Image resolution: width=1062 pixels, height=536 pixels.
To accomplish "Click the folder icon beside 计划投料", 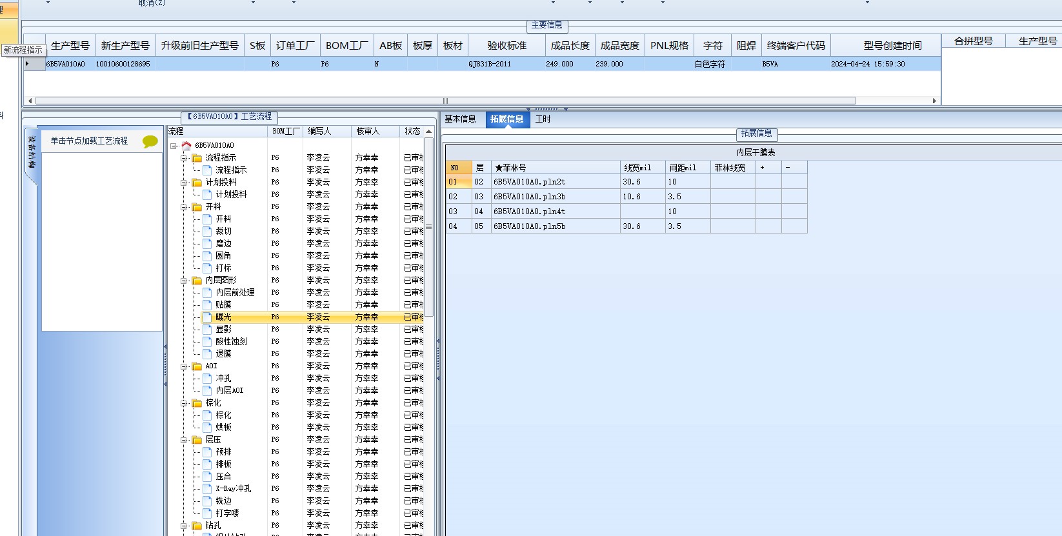I will coord(197,183).
